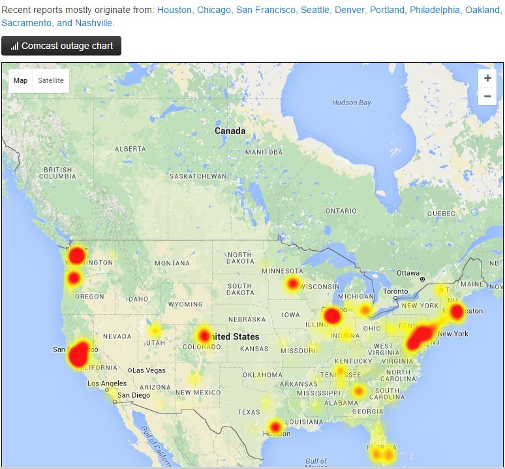Click the SASKATCHEWAN province label
Screen dimensions: 505x469
click(x=198, y=176)
